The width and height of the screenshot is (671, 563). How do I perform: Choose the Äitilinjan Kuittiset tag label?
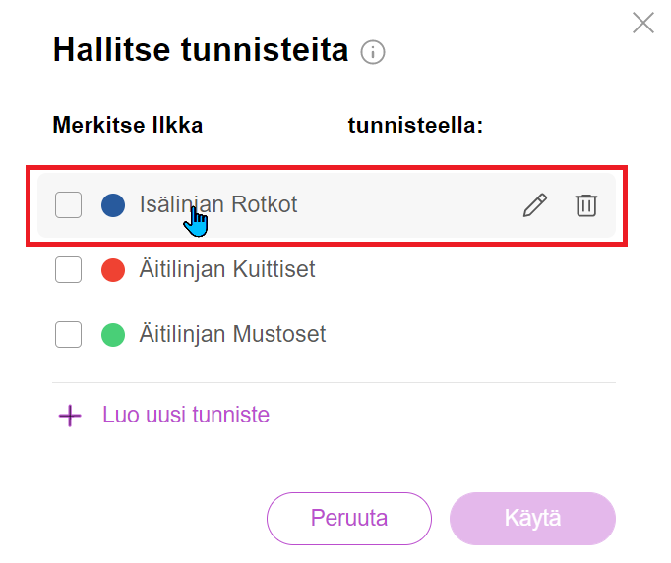227,269
